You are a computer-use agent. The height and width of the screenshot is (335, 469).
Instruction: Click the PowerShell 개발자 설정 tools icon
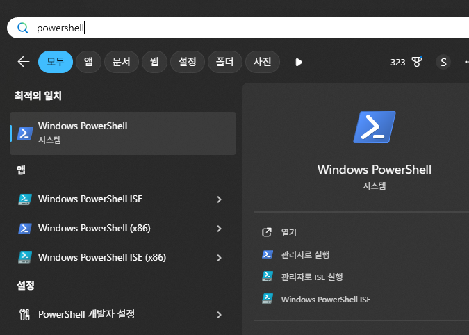point(24,315)
